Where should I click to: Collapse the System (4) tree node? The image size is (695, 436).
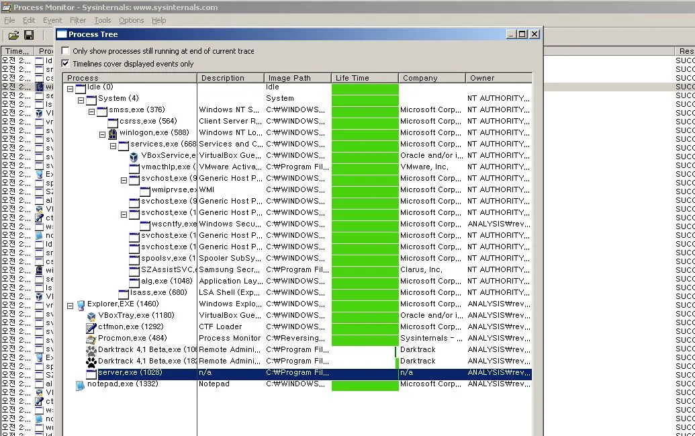81,100
